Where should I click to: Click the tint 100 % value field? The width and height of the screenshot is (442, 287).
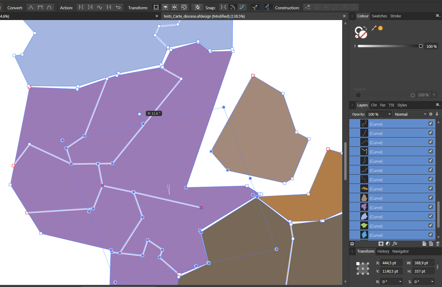pos(432,46)
